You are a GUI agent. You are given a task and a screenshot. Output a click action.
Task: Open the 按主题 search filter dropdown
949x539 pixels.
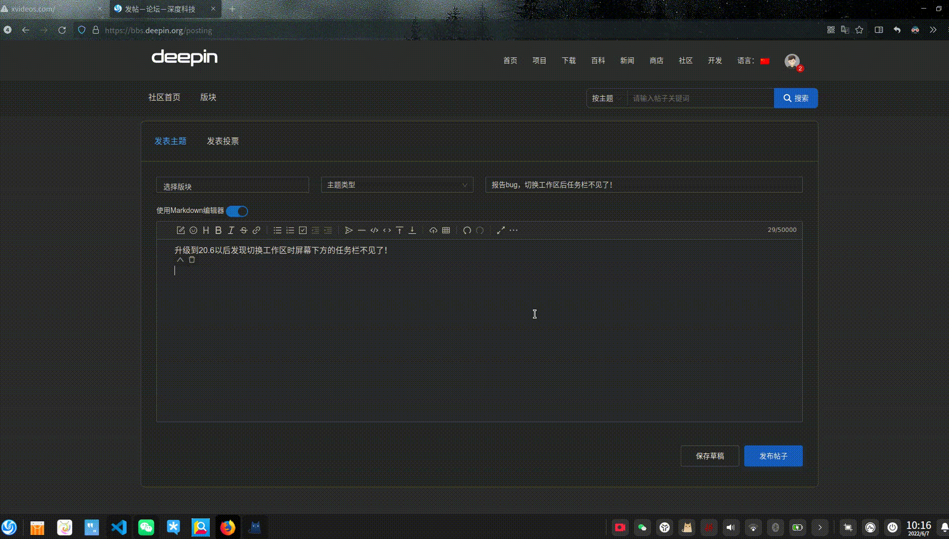tap(606, 98)
